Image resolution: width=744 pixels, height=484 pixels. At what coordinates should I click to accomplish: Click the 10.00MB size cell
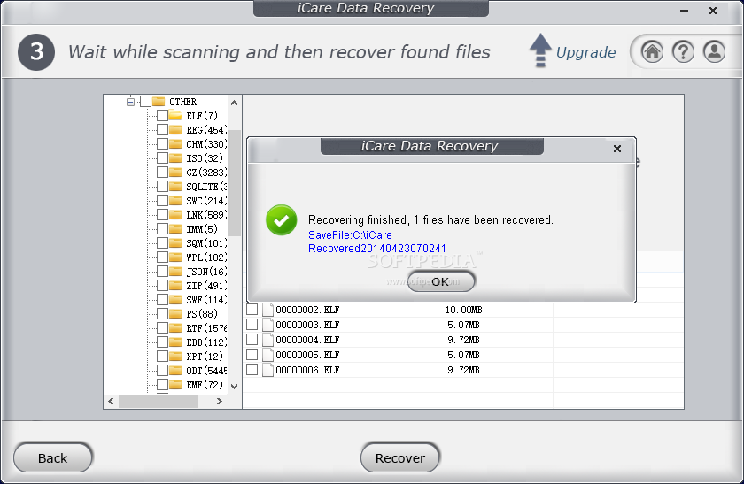click(463, 310)
